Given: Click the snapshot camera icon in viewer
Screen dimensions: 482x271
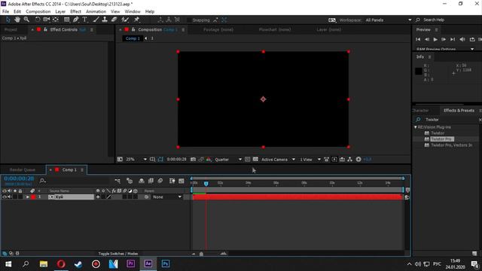Looking at the screenshot, I should [x=193, y=160].
